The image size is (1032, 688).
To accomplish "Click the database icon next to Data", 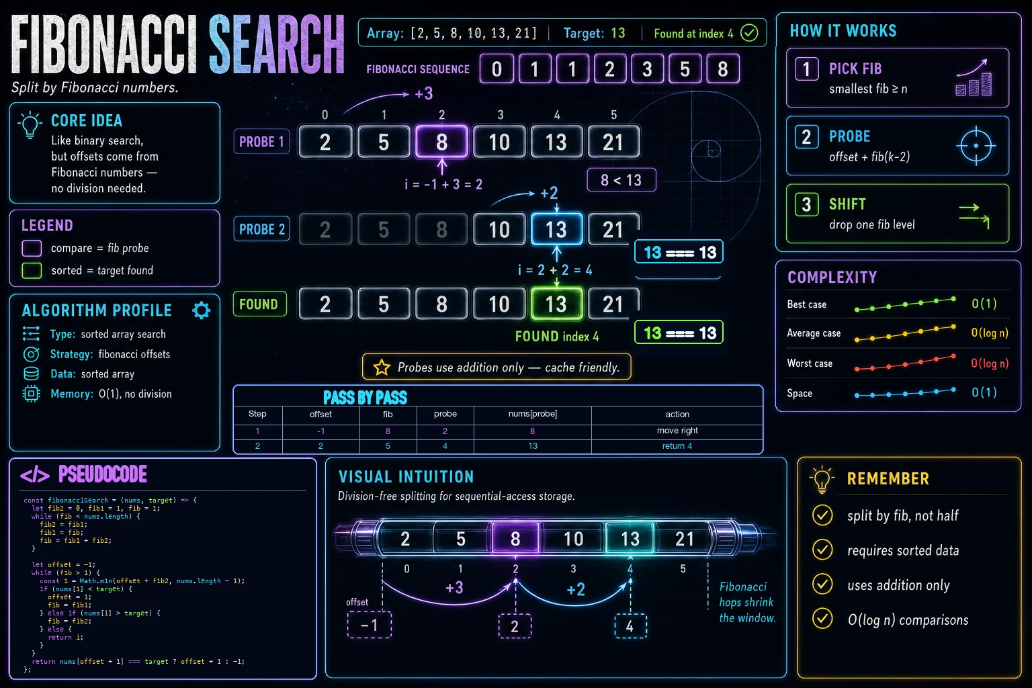I will (x=31, y=374).
